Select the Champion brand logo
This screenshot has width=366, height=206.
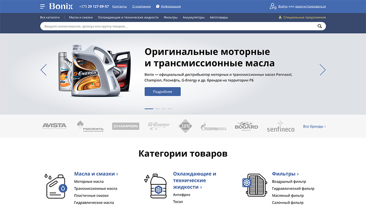coord(126,126)
